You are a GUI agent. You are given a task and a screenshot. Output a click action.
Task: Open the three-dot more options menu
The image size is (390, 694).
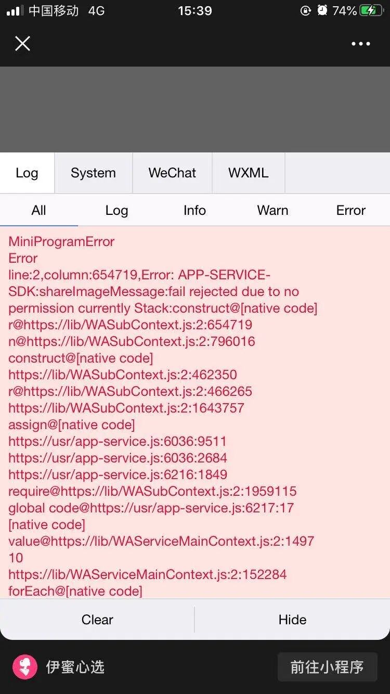tap(361, 44)
